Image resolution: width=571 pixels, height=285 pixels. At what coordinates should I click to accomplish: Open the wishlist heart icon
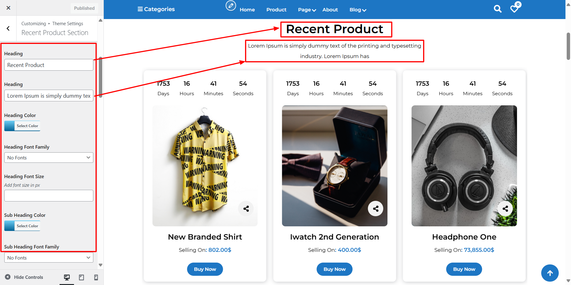(x=514, y=9)
